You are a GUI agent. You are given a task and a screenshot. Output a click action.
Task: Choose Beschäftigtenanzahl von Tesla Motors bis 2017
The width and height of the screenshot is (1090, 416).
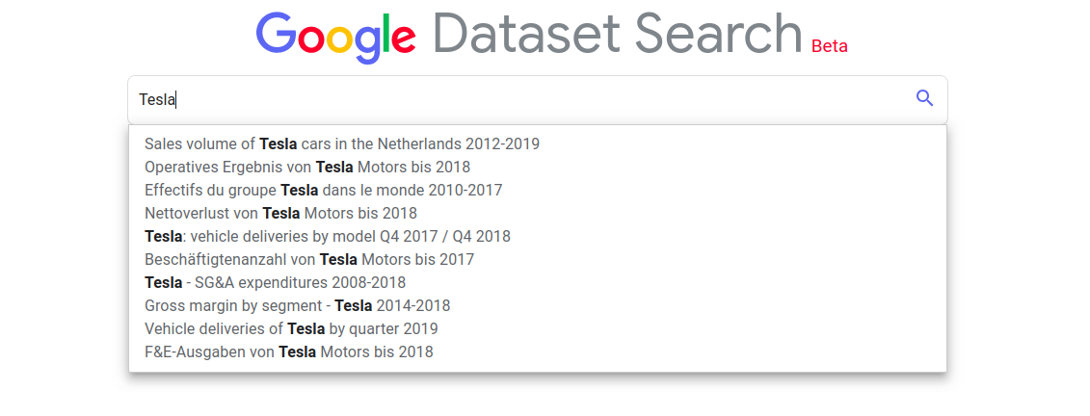point(537,260)
